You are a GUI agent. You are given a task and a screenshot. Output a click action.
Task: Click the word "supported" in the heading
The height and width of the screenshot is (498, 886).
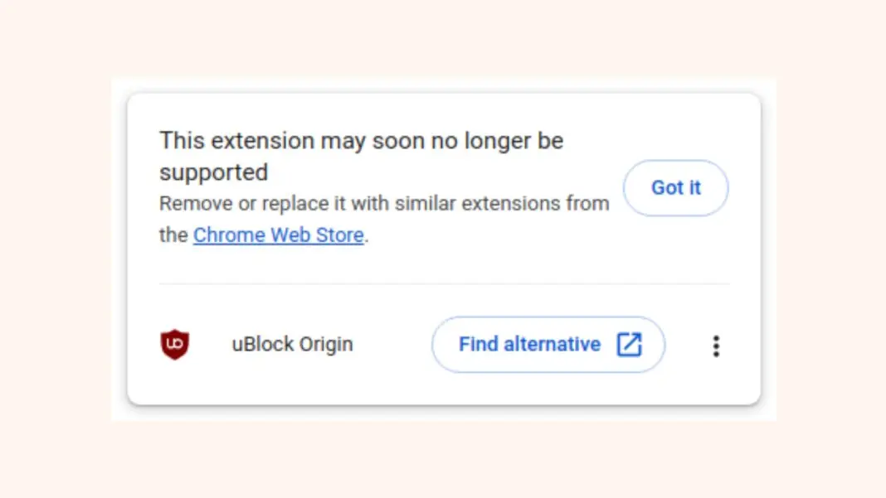click(x=213, y=173)
